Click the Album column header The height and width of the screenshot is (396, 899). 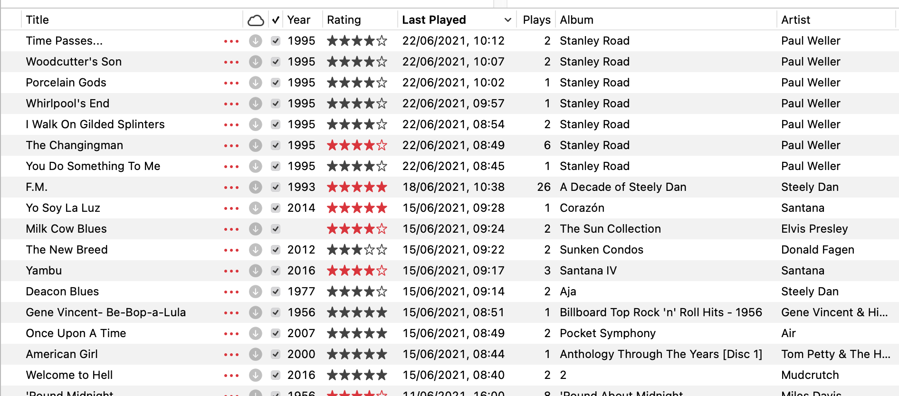(x=576, y=20)
